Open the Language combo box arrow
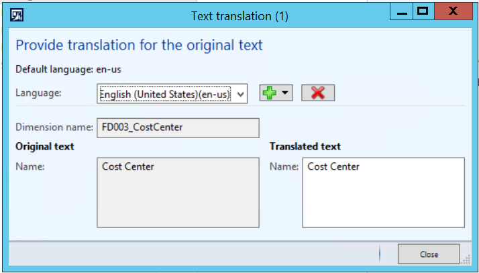This screenshot has width=479, height=273. tap(242, 94)
